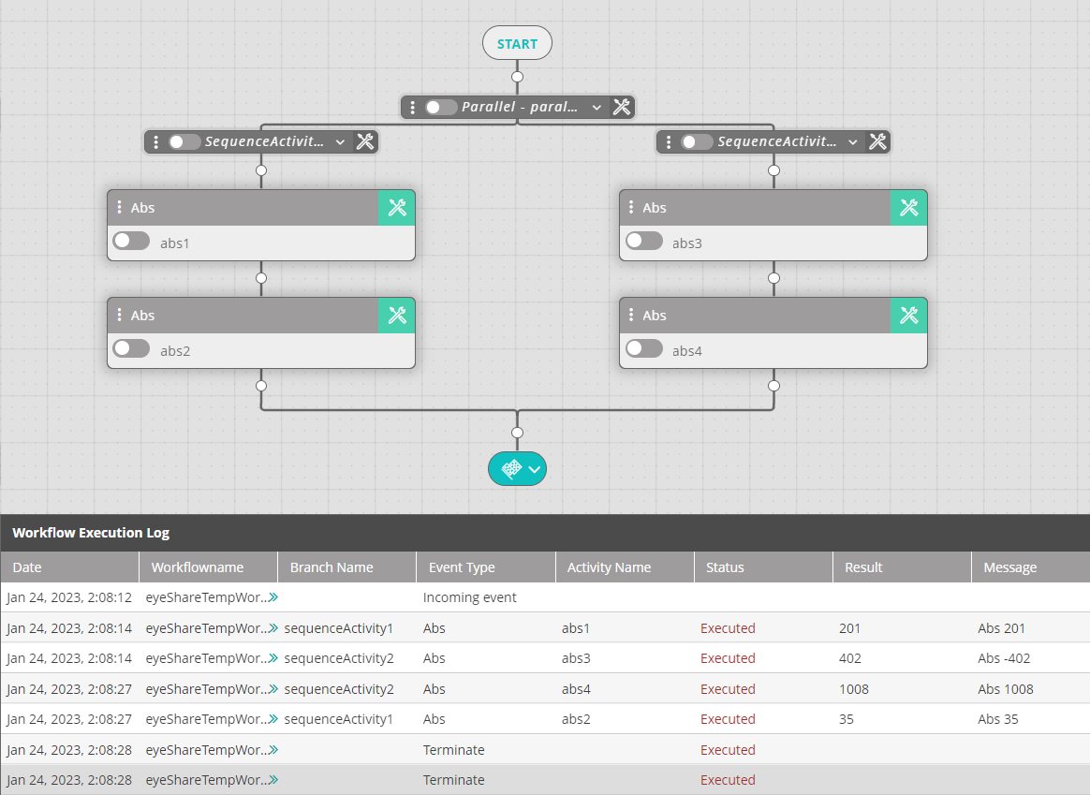
Task: Toggle the abs1 switch
Action: (x=131, y=242)
